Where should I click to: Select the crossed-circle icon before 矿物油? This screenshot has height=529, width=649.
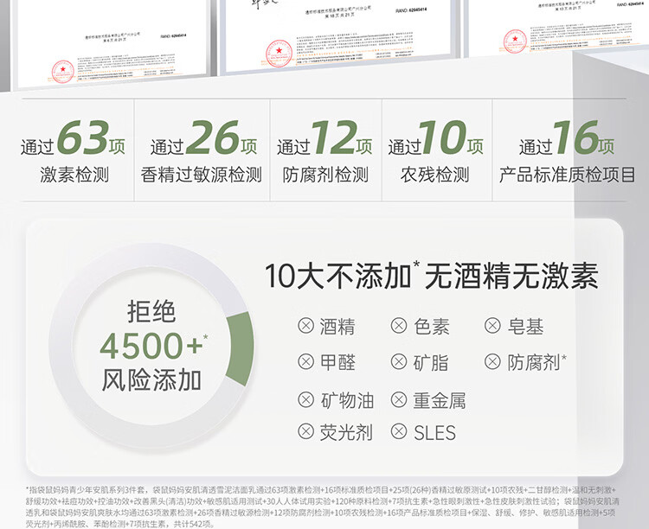tap(305, 398)
